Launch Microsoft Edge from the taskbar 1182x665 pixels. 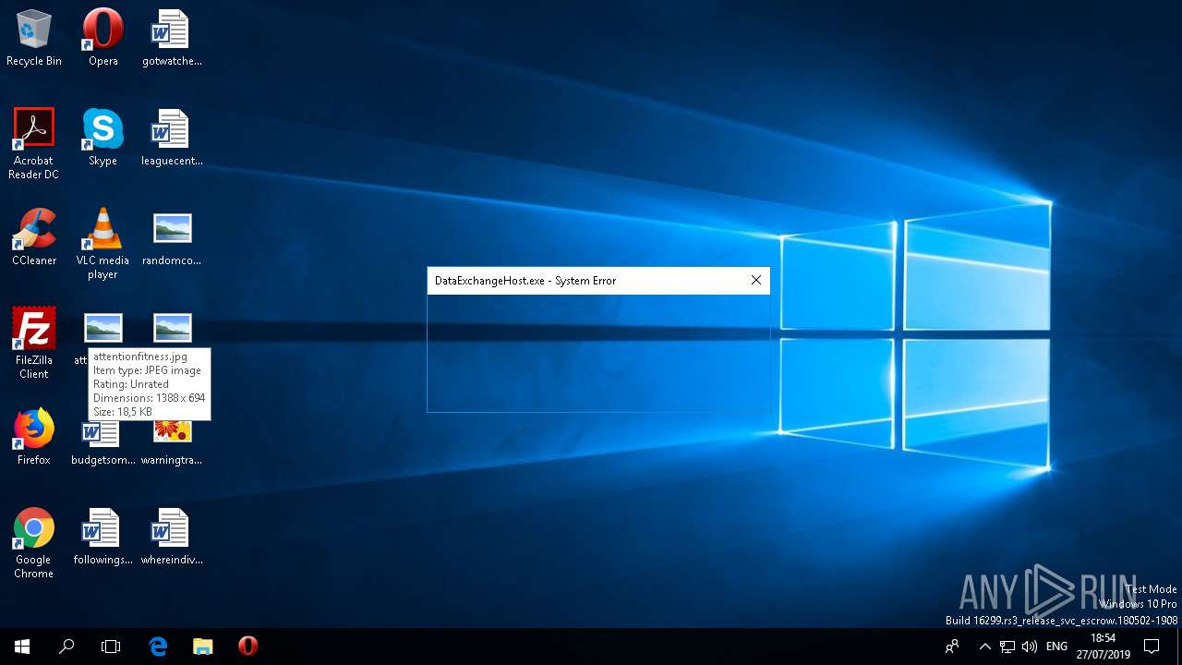point(158,647)
